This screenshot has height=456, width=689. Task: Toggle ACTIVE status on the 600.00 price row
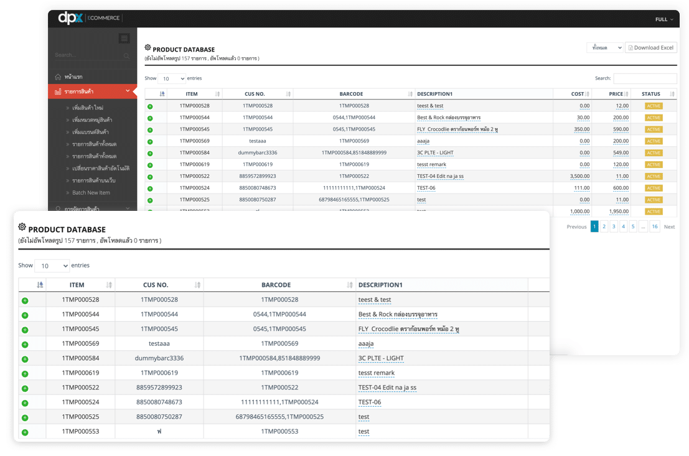pos(654,188)
